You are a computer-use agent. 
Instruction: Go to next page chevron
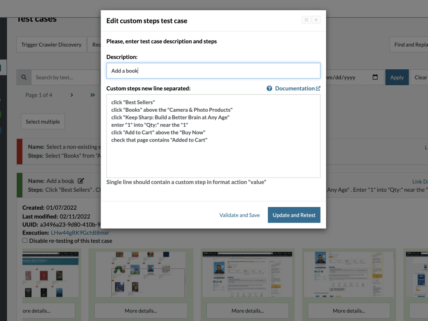pyautogui.click(x=72, y=95)
